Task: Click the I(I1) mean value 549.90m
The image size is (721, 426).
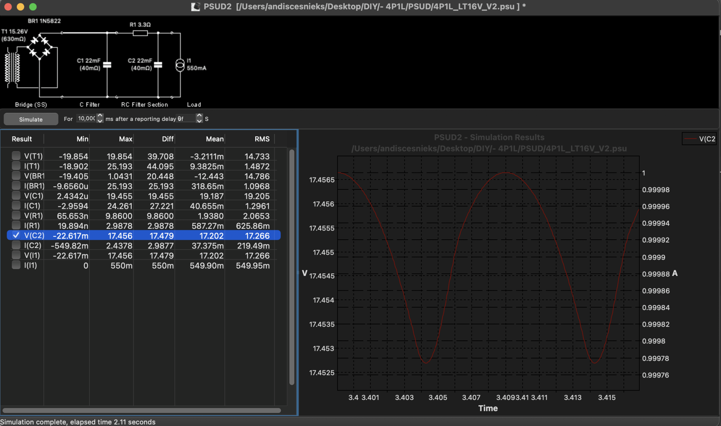Action: (x=207, y=266)
